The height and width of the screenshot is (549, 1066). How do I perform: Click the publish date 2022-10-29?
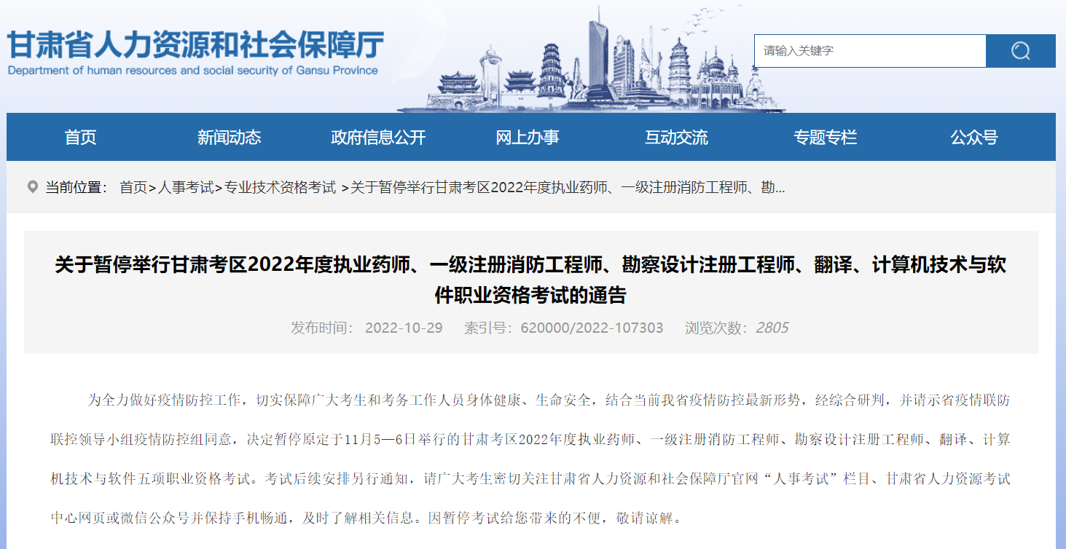[x=404, y=328]
